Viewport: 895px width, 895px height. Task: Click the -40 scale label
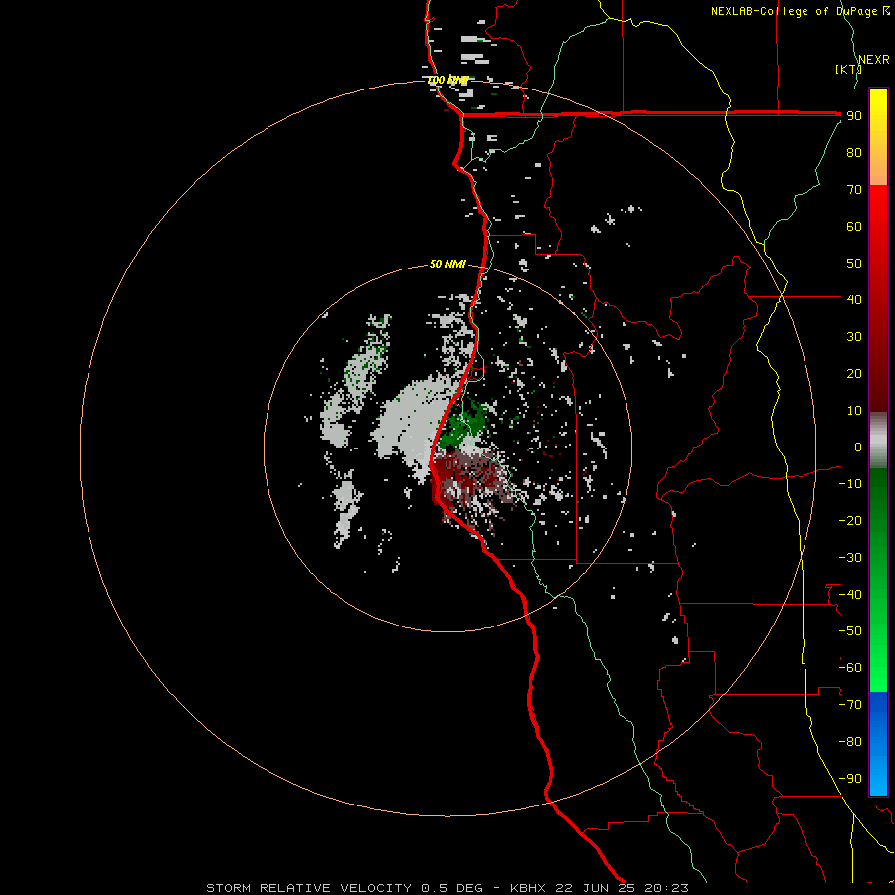[850, 595]
